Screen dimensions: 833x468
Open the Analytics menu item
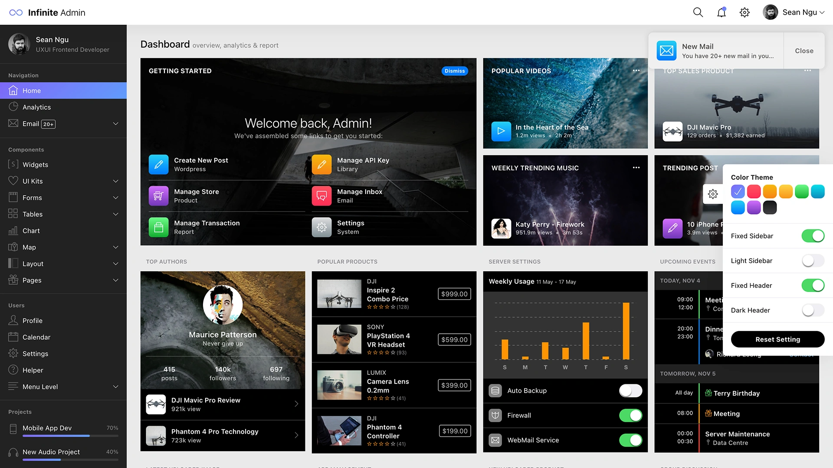click(63, 107)
